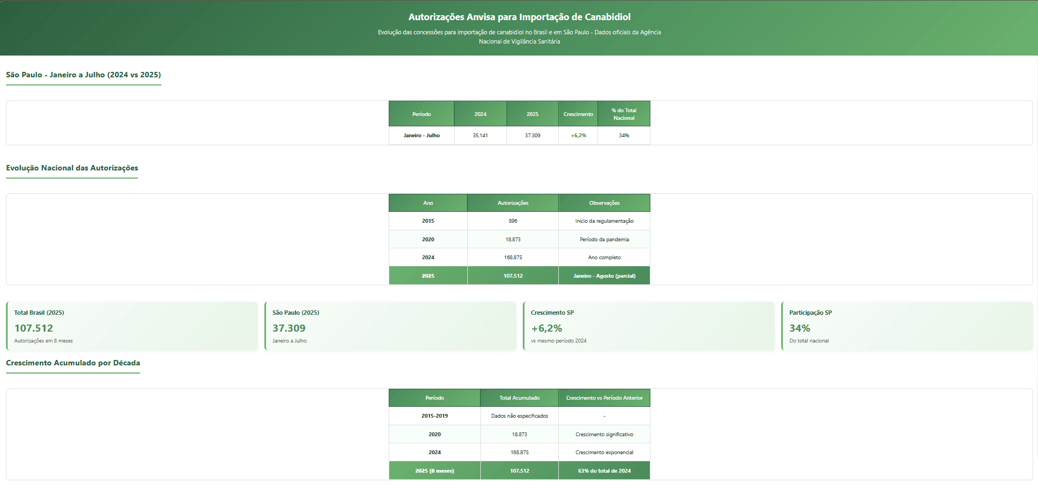This screenshot has width=1038, height=495.
Task: Click the 'vs mesmo período 2024' caption
Action: click(x=559, y=341)
